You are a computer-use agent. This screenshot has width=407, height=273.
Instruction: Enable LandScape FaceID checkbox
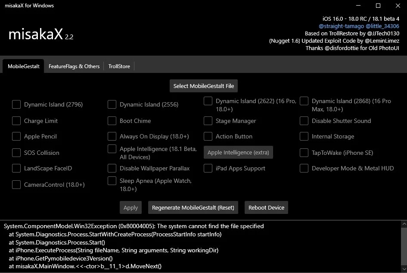click(x=16, y=169)
